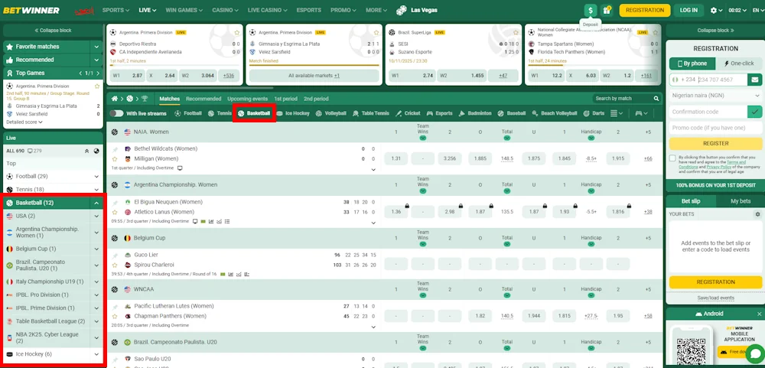Click the green checkmark beside Confirmation code

[755, 112]
